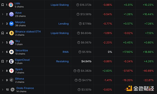Click the Lido protocol logo icon

[11, 5]
